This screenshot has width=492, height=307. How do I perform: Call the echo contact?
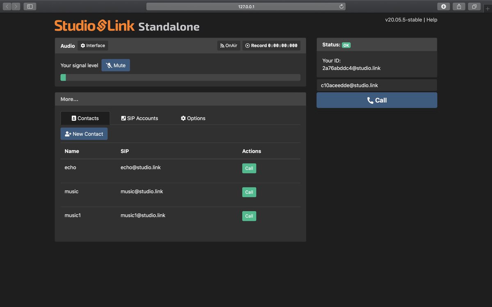coord(249,168)
